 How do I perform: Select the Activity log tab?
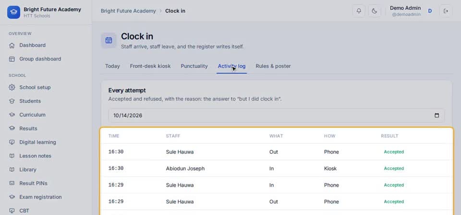(x=231, y=66)
